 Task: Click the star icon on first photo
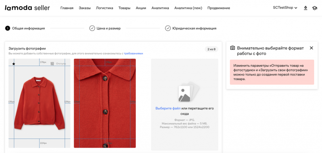coord(14,64)
